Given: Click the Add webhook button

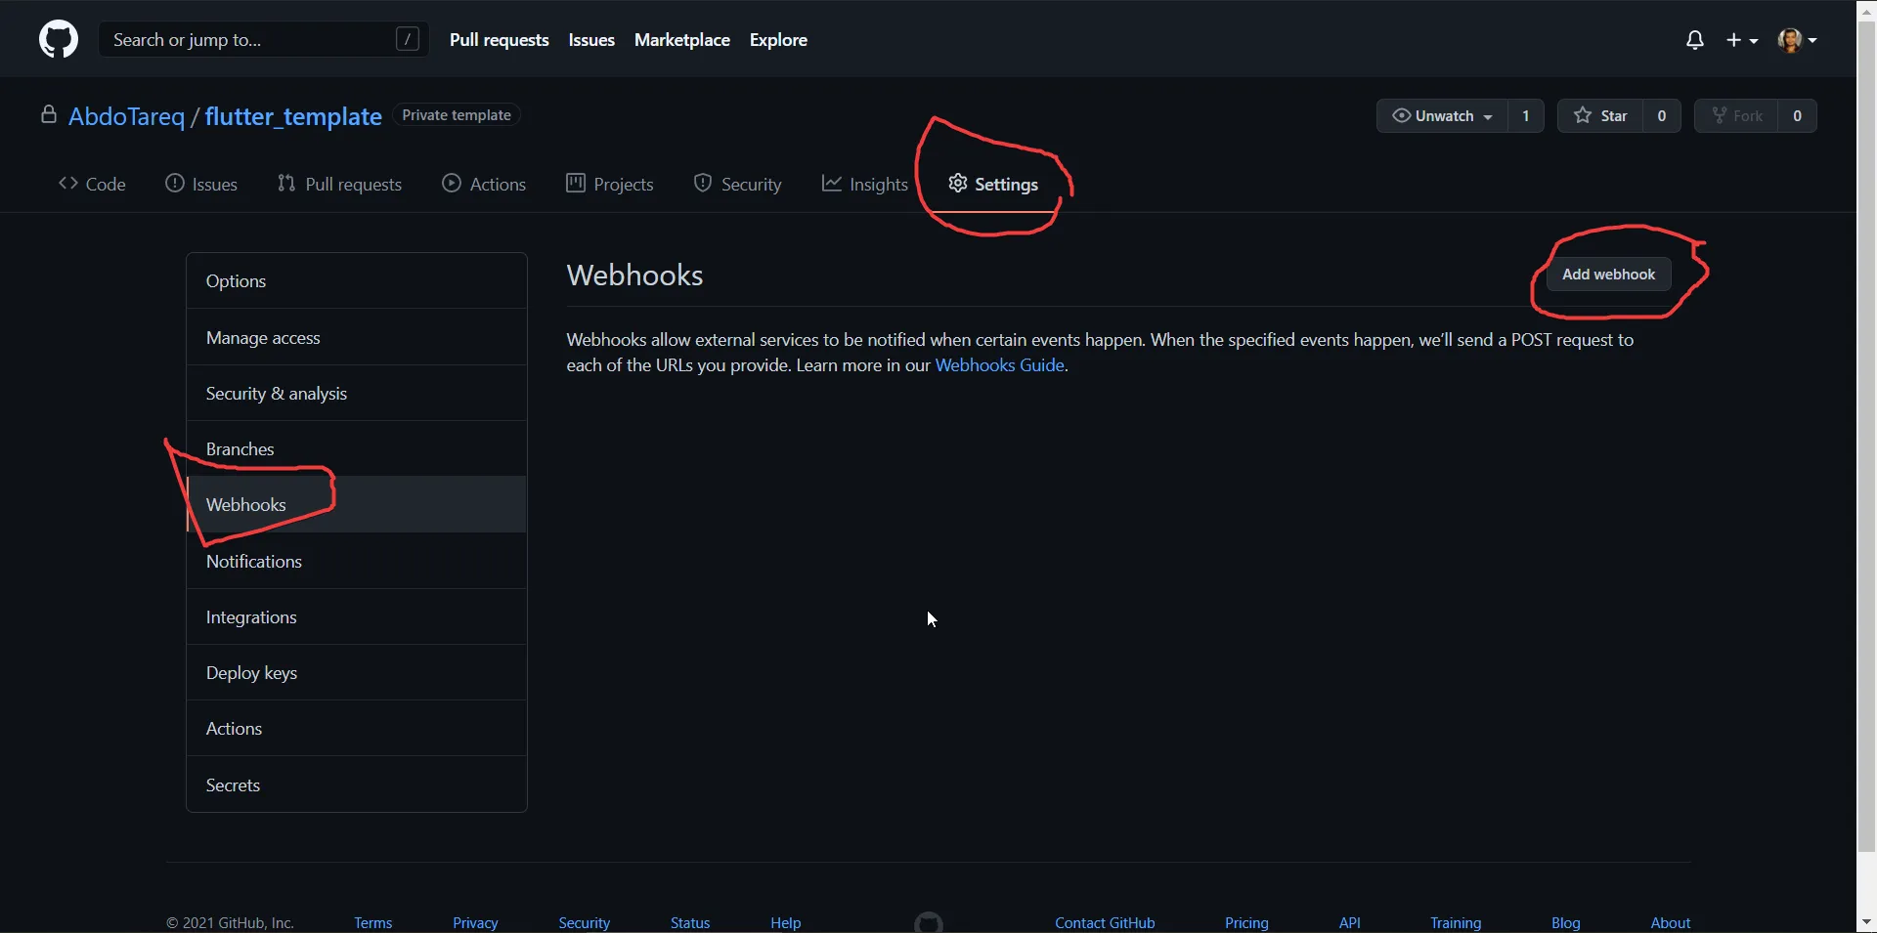Looking at the screenshot, I should click(x=1608, y=275).
